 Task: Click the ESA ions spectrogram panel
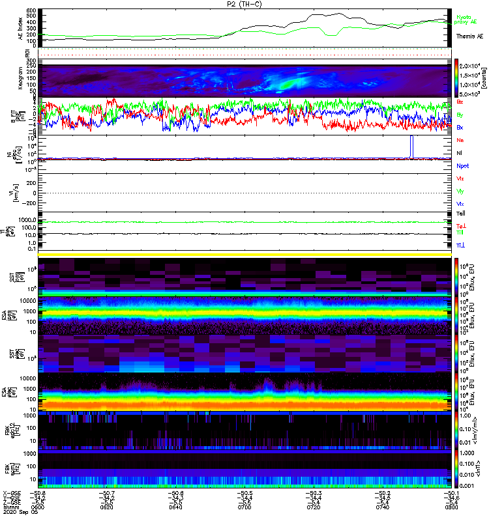(244, 315)
